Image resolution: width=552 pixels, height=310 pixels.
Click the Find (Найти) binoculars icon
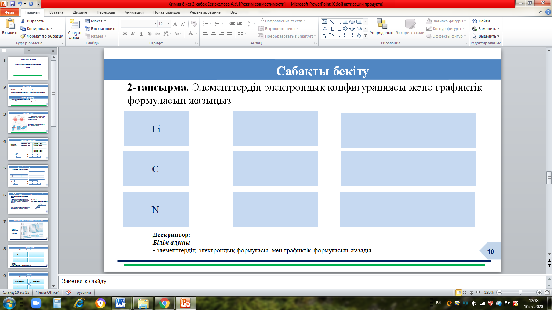[x=475, y=21]
